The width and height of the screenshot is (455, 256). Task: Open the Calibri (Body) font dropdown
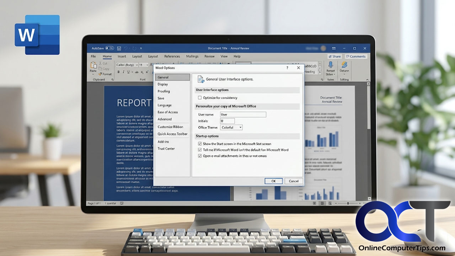[x=127, y=65]
